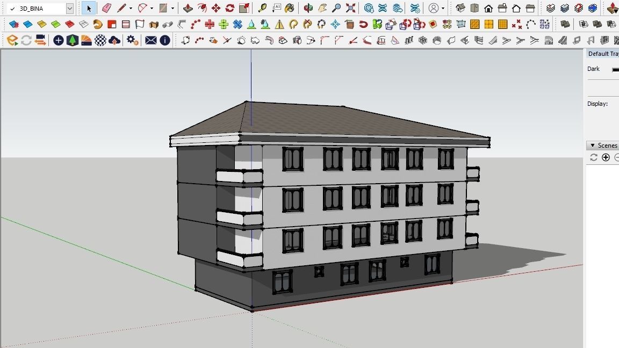This screenshot has height=348, width=619.
Task: Select the Tape Measure tool
Action: click(x=262, y=8)
